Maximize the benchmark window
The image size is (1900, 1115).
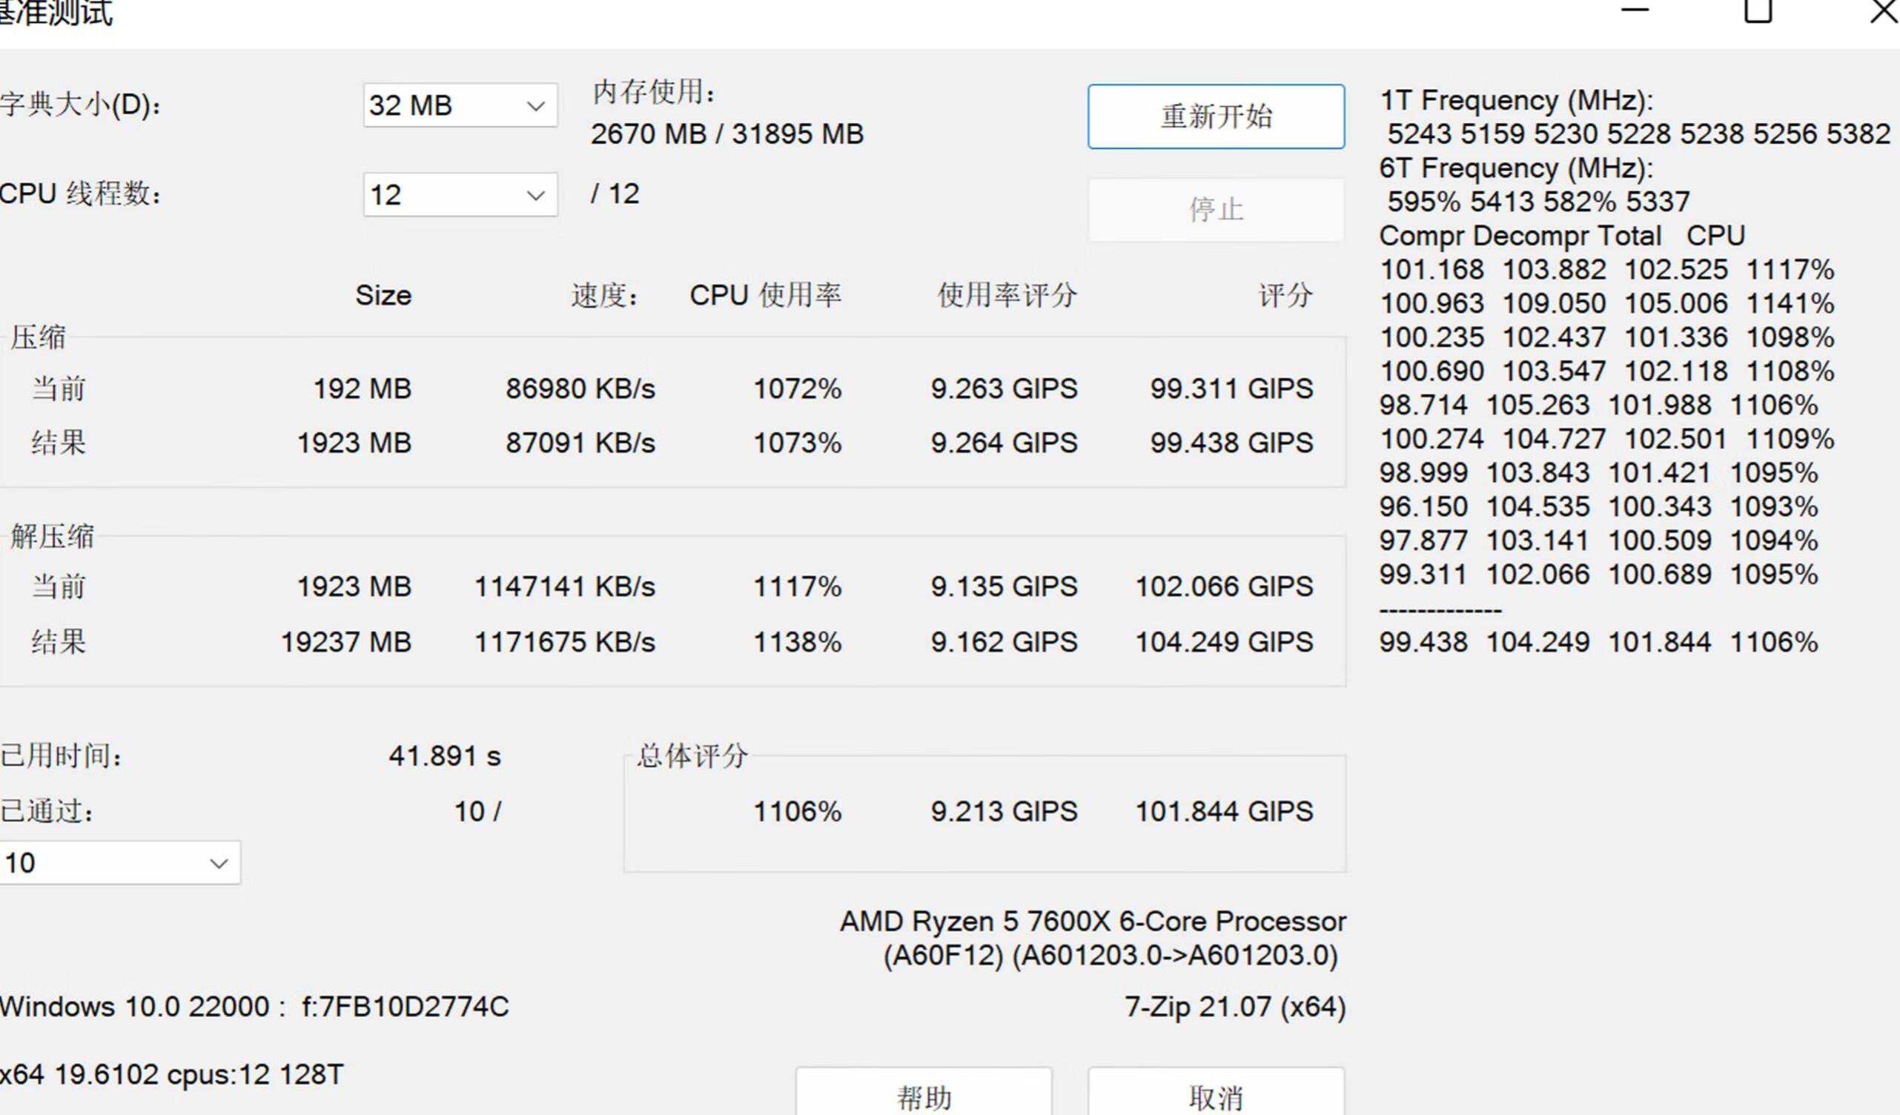coord(1758,10)
